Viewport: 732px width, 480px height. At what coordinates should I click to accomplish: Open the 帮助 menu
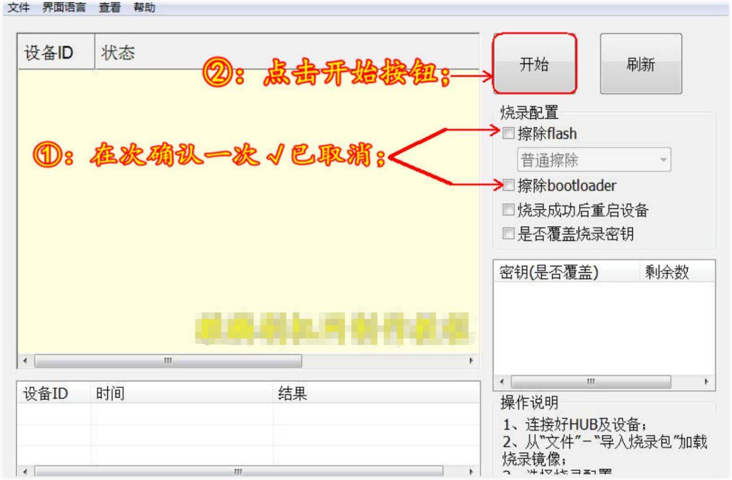coord(144,8)
